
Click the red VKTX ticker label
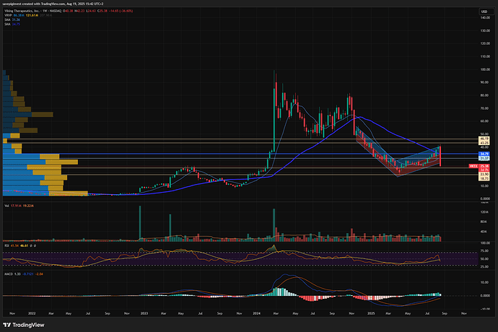coord(473,166)
